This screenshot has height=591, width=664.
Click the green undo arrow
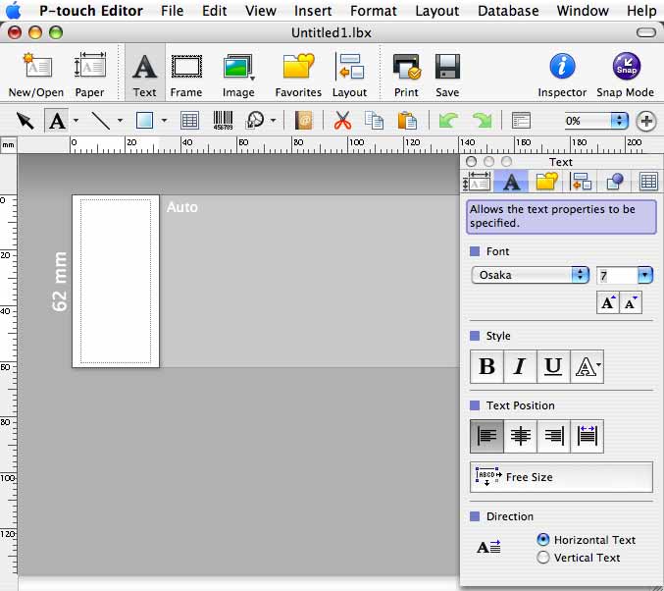click(x=448, y=121)
